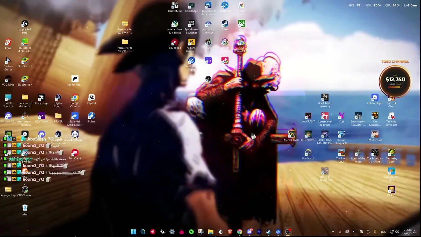Open Windows Search from the taskbar
The height and width of the screenshot is (237, 421).
coord(143,232)
